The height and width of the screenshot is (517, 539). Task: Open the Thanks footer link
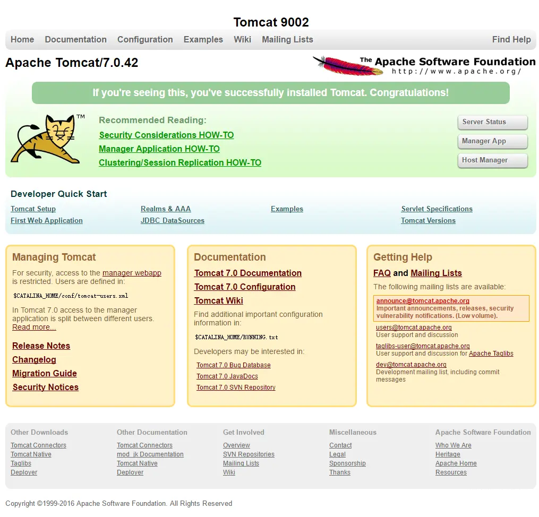pyautogui.click(x=340, y=472)
